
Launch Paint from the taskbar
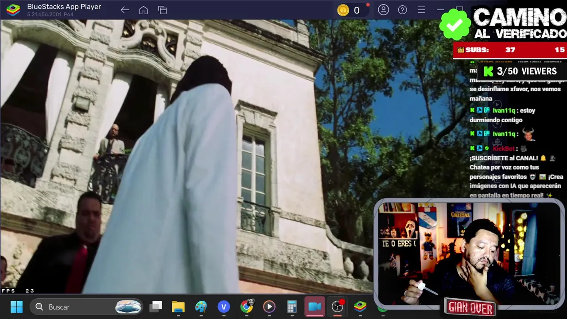(201, 307)
